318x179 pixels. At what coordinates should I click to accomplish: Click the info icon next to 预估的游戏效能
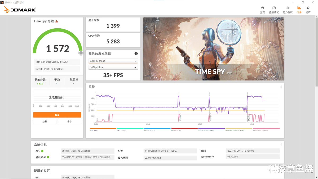point(136,53)
